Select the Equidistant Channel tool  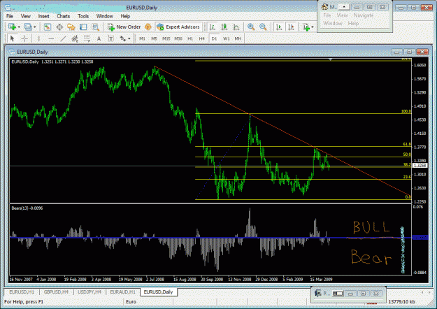tap(75, 38)
